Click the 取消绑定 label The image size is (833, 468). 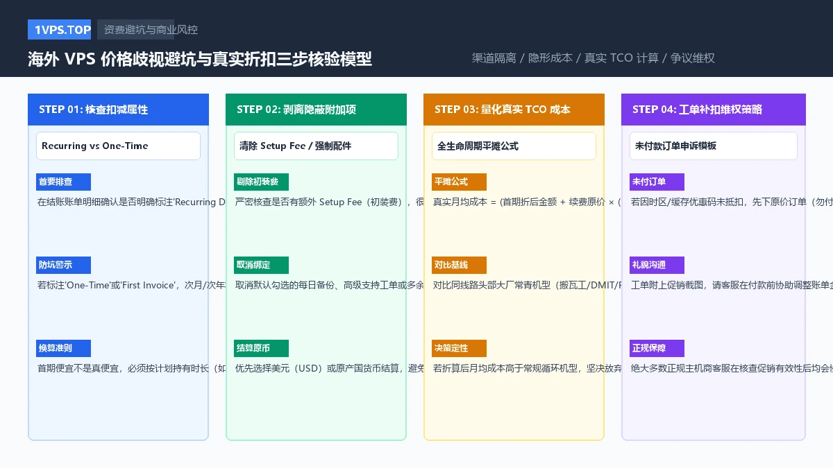(x=261, y=265)
